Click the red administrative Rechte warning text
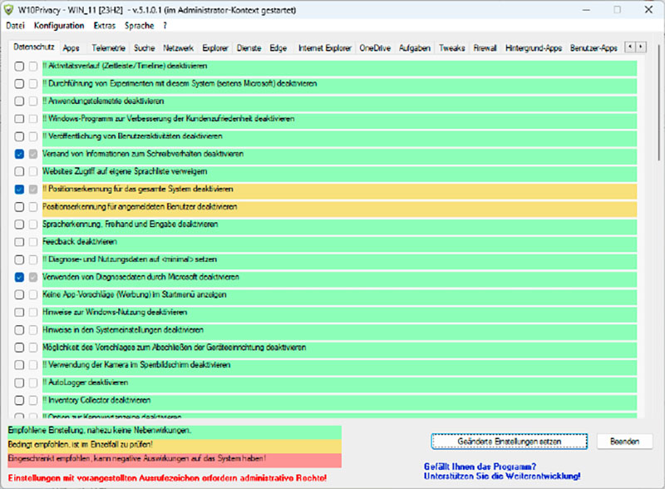This screenshot has height=489, width=665. (x=167, y=478)
